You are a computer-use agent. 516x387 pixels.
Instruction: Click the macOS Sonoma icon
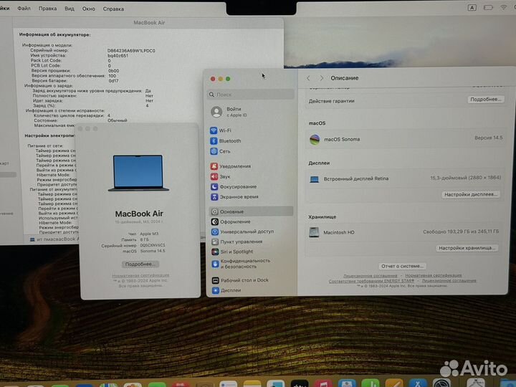[x=315, y=140]
